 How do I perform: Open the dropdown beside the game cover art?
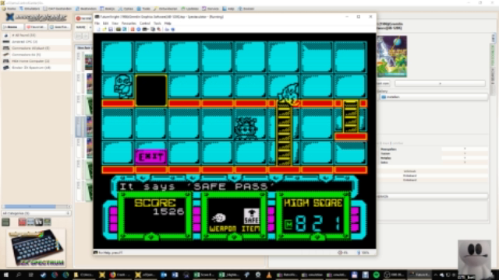(x=440, y=83)
